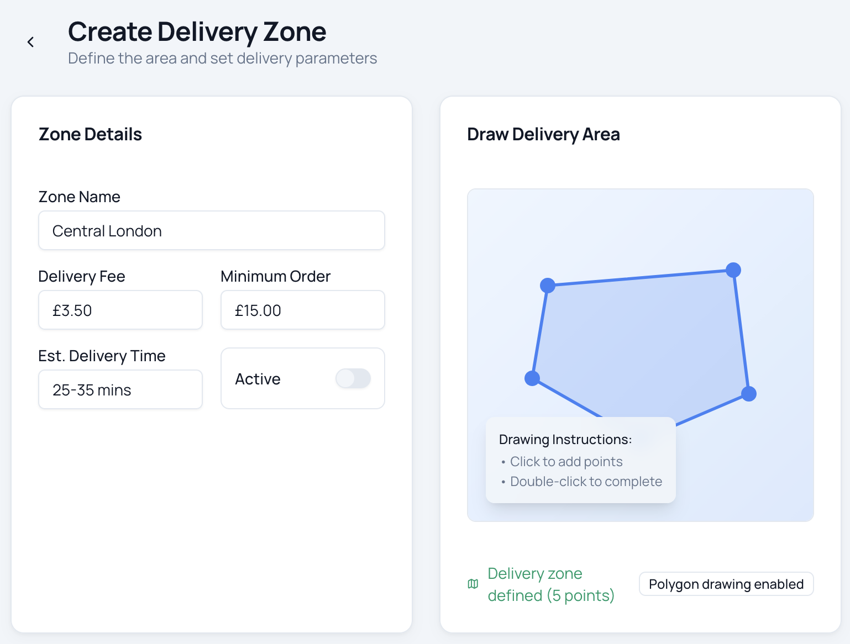This screenshot has height=644, width=850.
Task: Click the Drawing Instructions overlay panel
Action: click(580, 460)
